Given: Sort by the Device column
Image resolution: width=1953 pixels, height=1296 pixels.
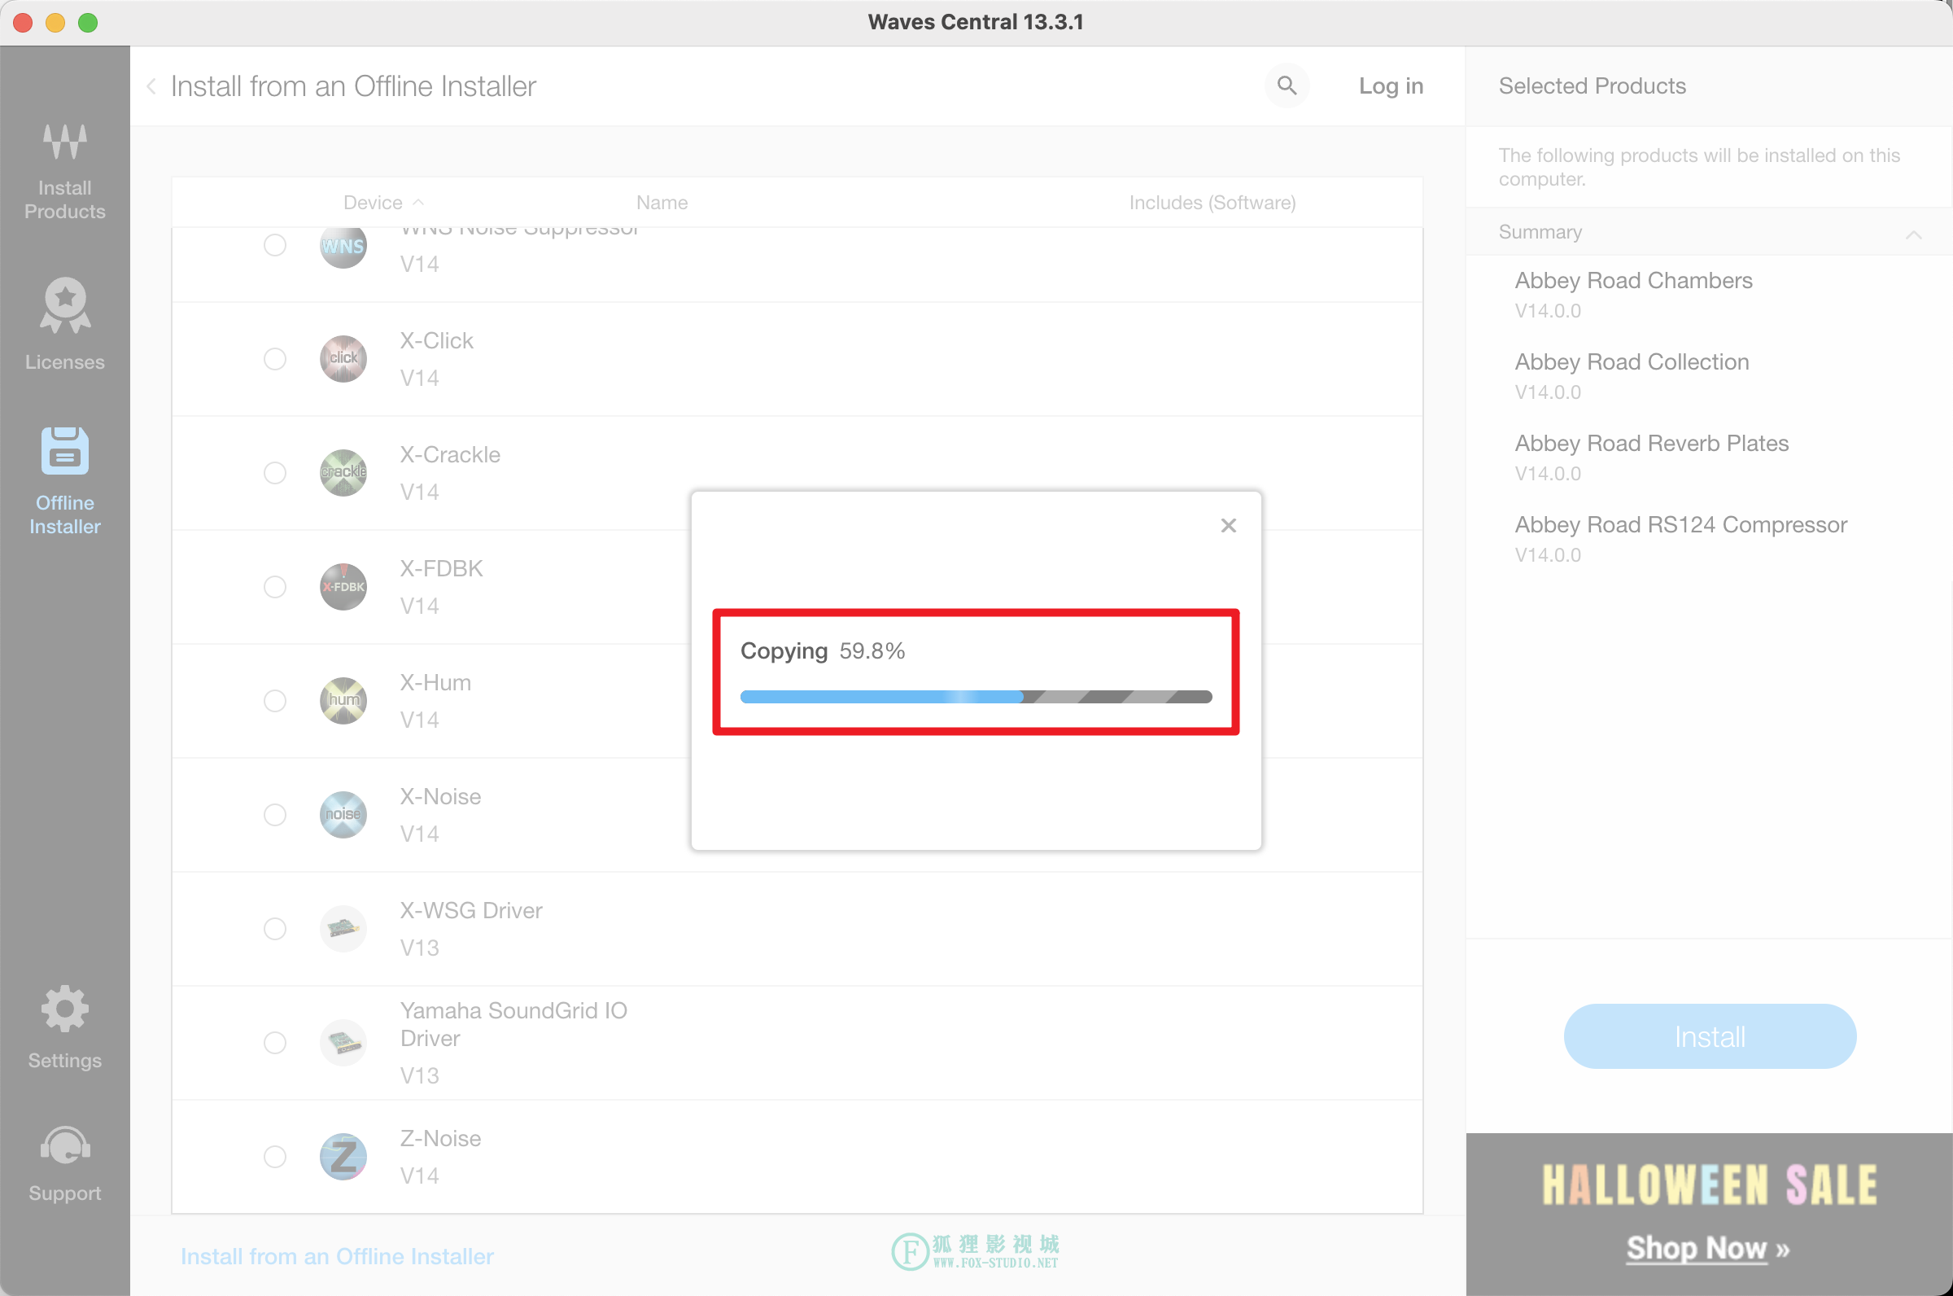Looking at the screenshot, I should coord(383,203).
